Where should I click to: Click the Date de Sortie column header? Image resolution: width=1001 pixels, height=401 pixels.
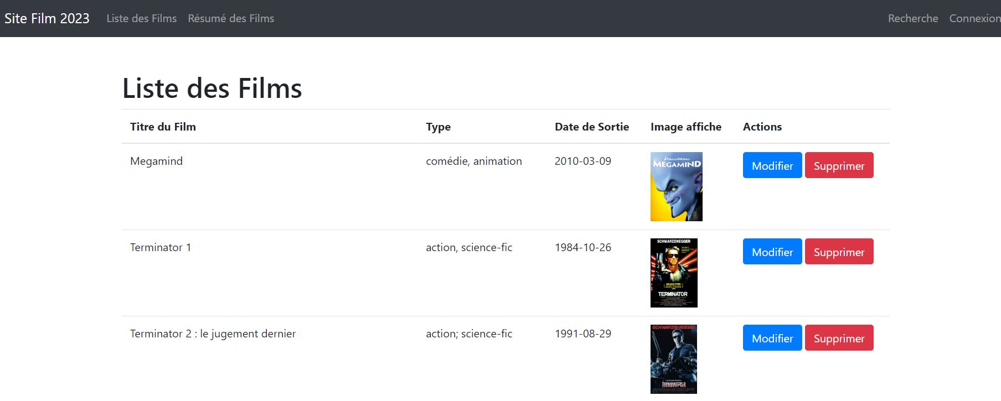click(591, 127)
